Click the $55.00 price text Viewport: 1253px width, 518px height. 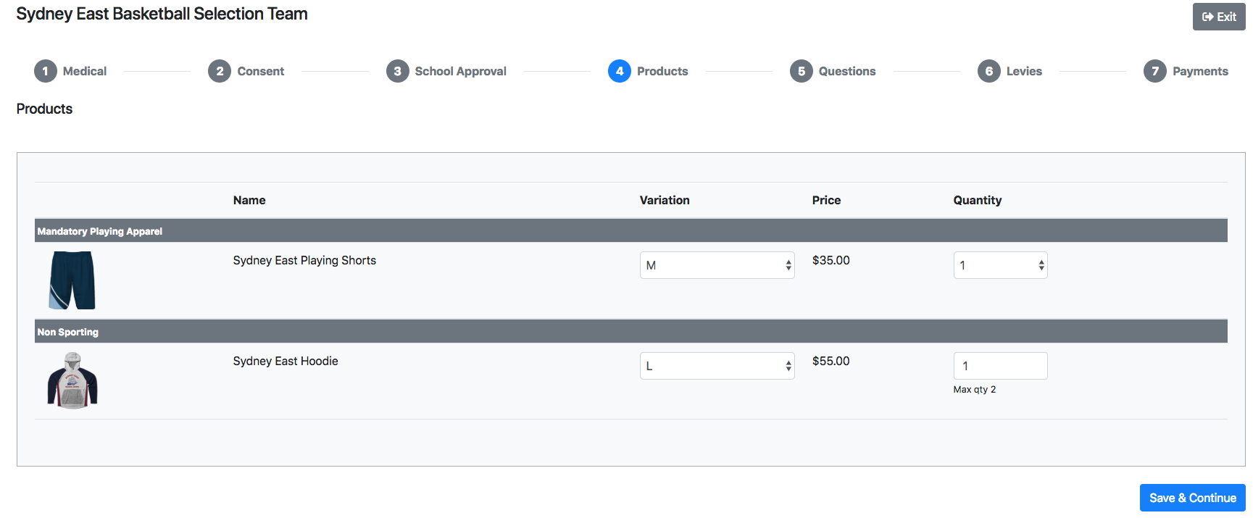(831, 361)
